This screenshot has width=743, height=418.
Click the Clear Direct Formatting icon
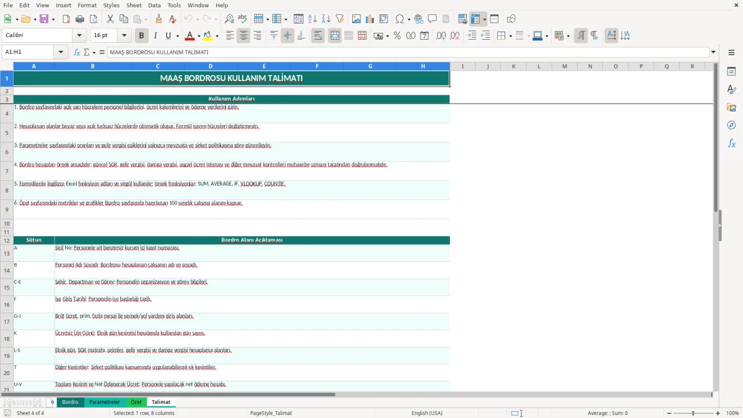pos(172,19)
